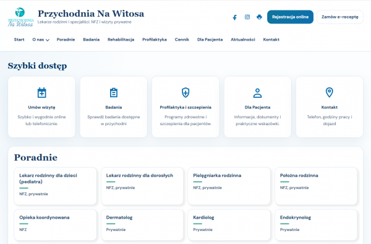Click the person icon in Dla Pacjenta card

(x=257, y=93)
